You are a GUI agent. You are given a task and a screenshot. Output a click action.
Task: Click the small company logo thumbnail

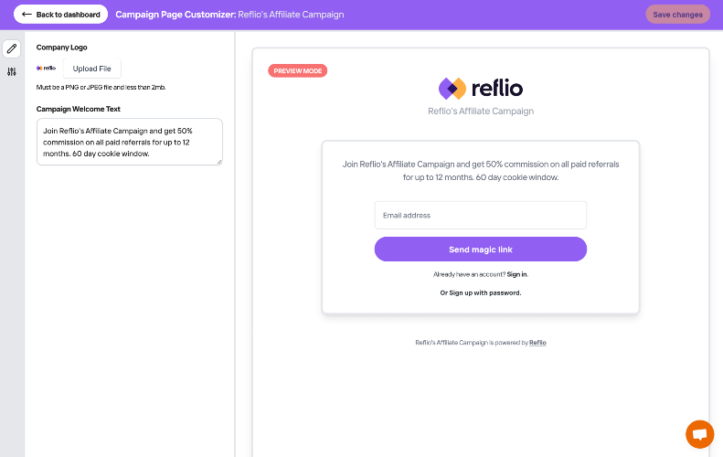click(47, 69)
